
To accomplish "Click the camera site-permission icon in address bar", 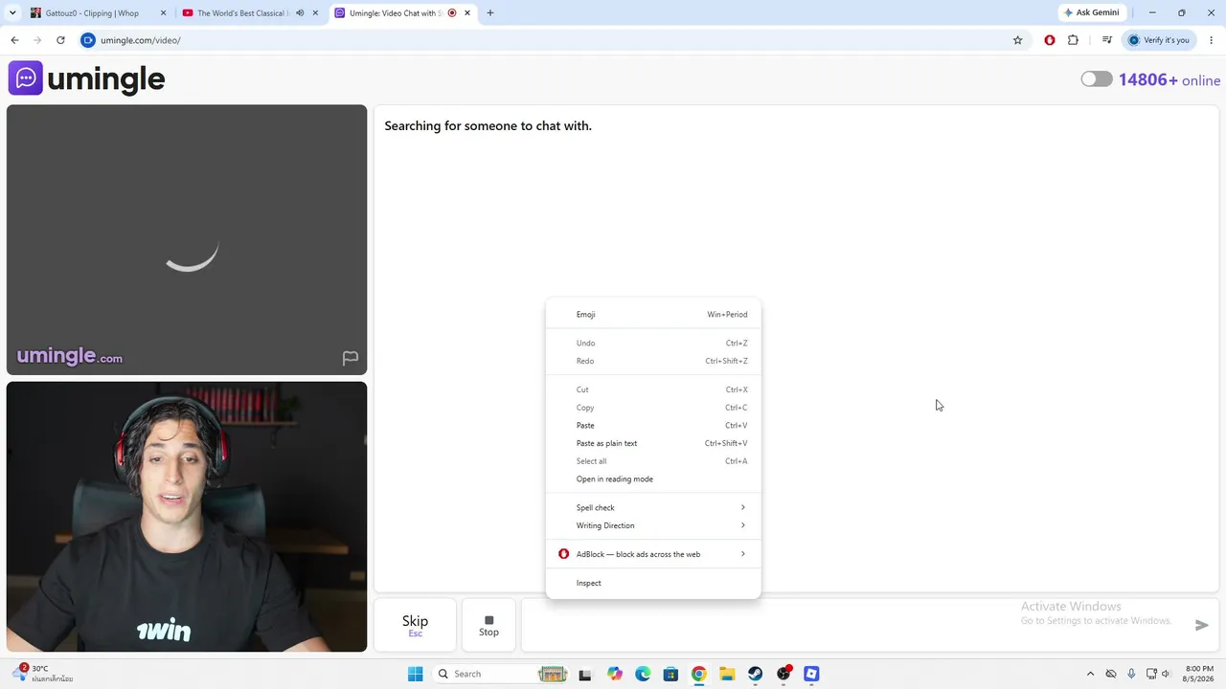I will [88, 40].
